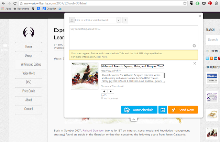Close the Hootsuite share dialog
The image size is (220, 142).
click(x=200, y=16)
